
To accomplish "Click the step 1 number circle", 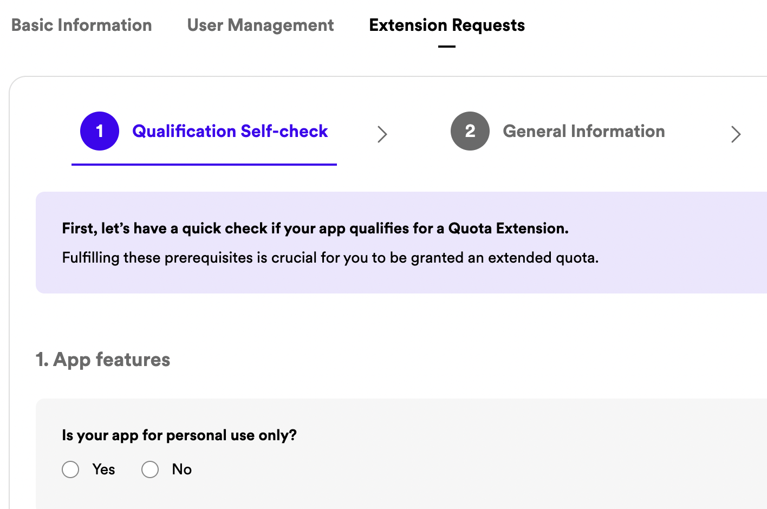I will point(100,131).
